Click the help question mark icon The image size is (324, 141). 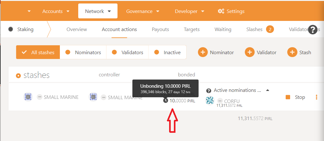click(x=313, y=29)
